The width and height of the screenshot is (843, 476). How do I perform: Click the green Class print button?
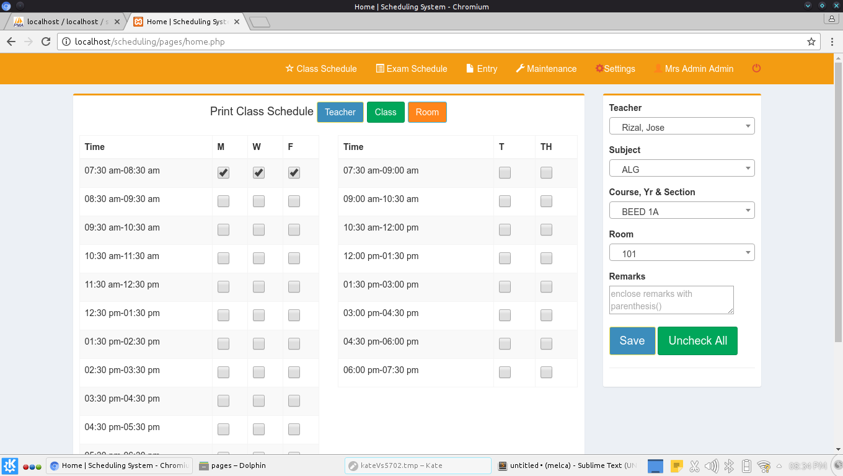(x=386, y=112)
